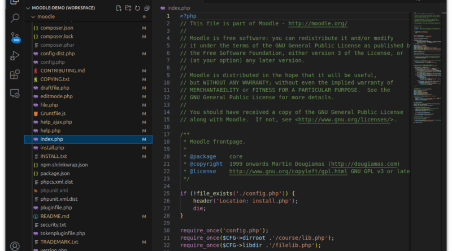This screenshot has height=251, width=452.
Task: Follow the http://dougiamas.com link
Action: coord(364,164)
